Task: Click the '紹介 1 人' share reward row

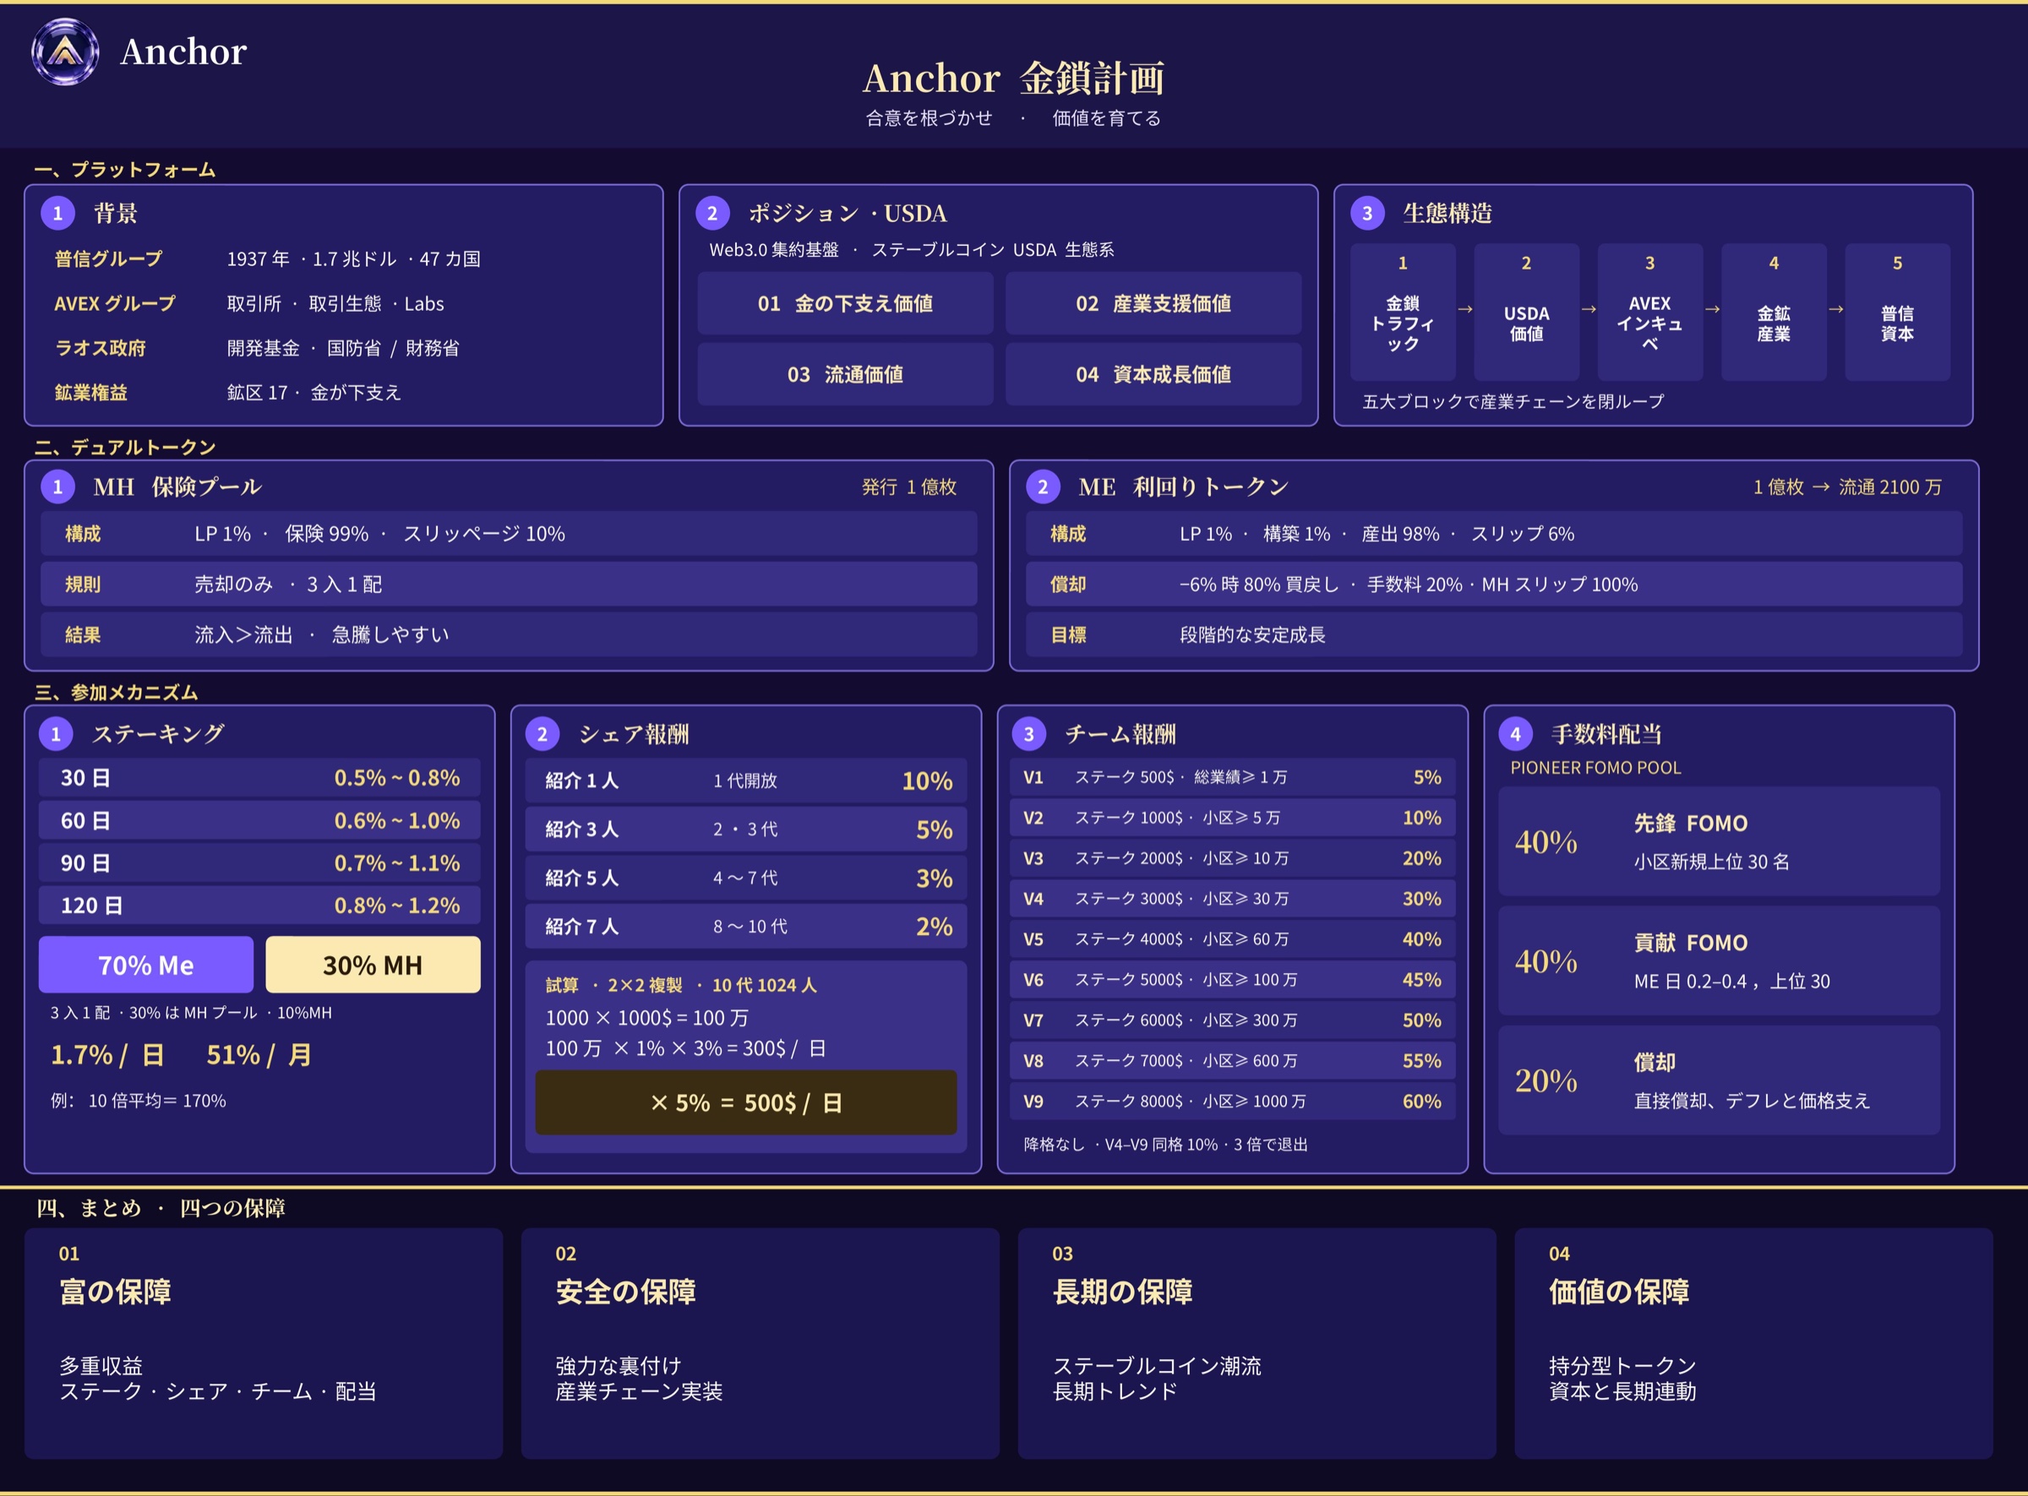Action: coord(745,781)
